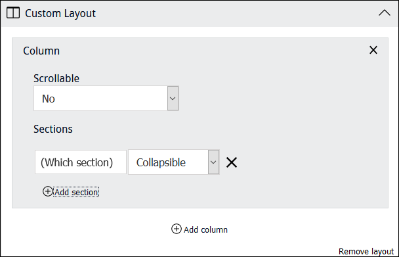This screenshot has height=257, width=399.
Task: Delete the section row using X icon
Action: (x=232, y=162)
